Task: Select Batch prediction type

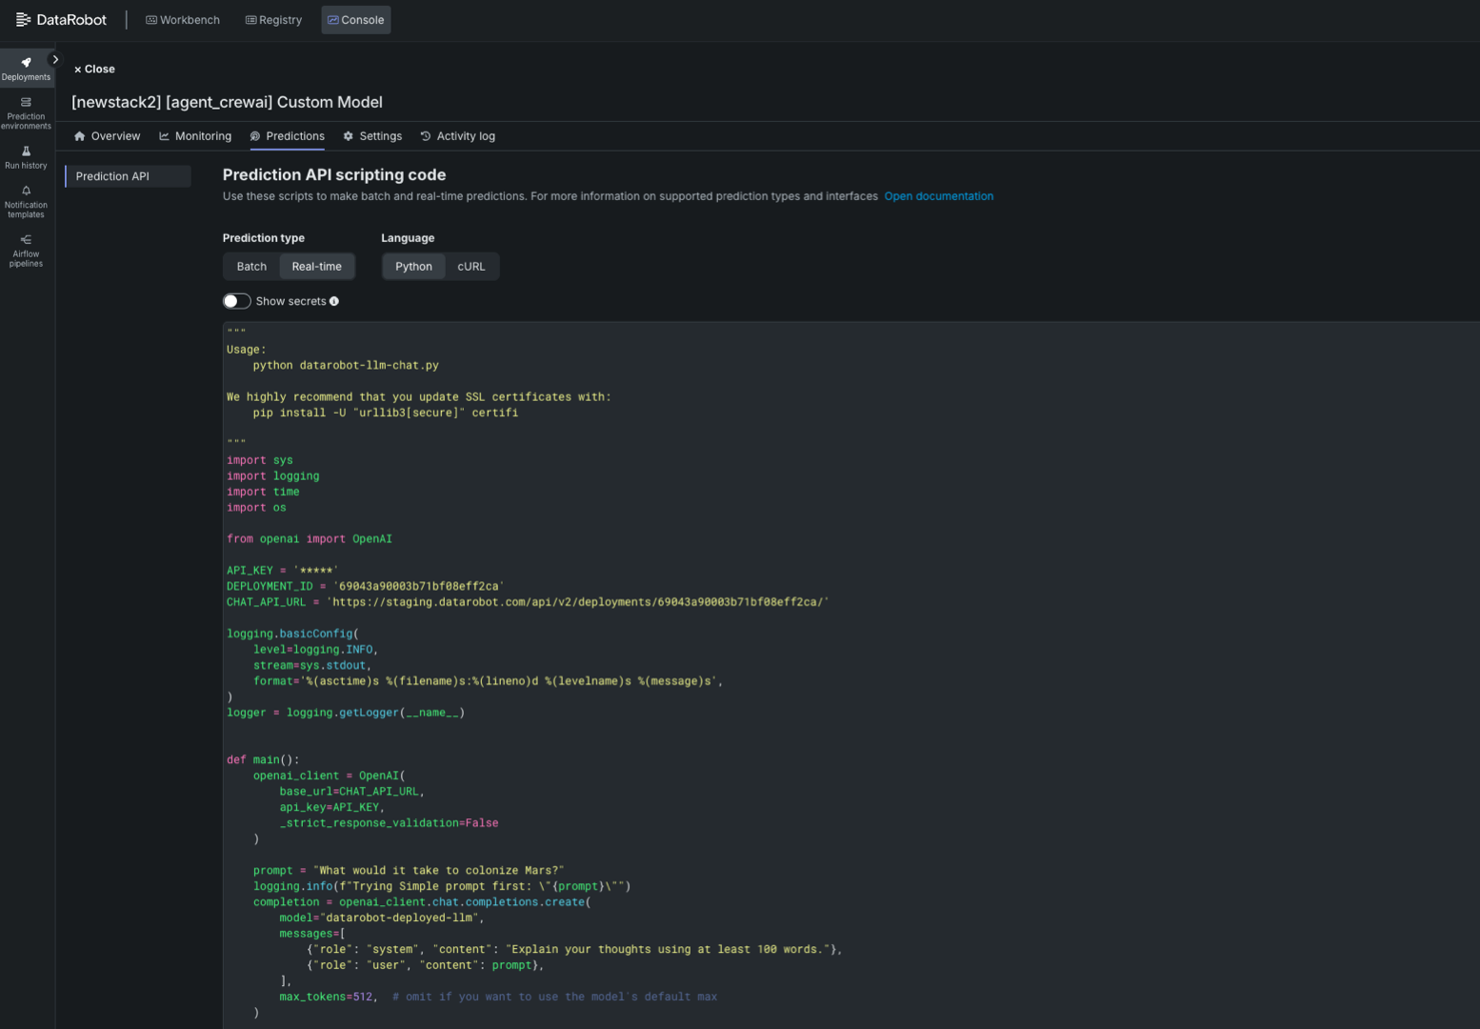Action: [x=251, y=267]
